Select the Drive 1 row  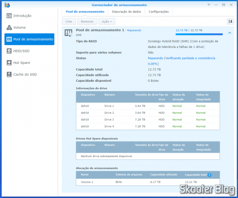(x=148, y=106)
